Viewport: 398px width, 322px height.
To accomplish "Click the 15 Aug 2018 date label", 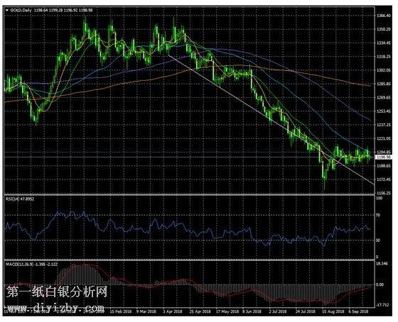I will [x=333, y=311].
